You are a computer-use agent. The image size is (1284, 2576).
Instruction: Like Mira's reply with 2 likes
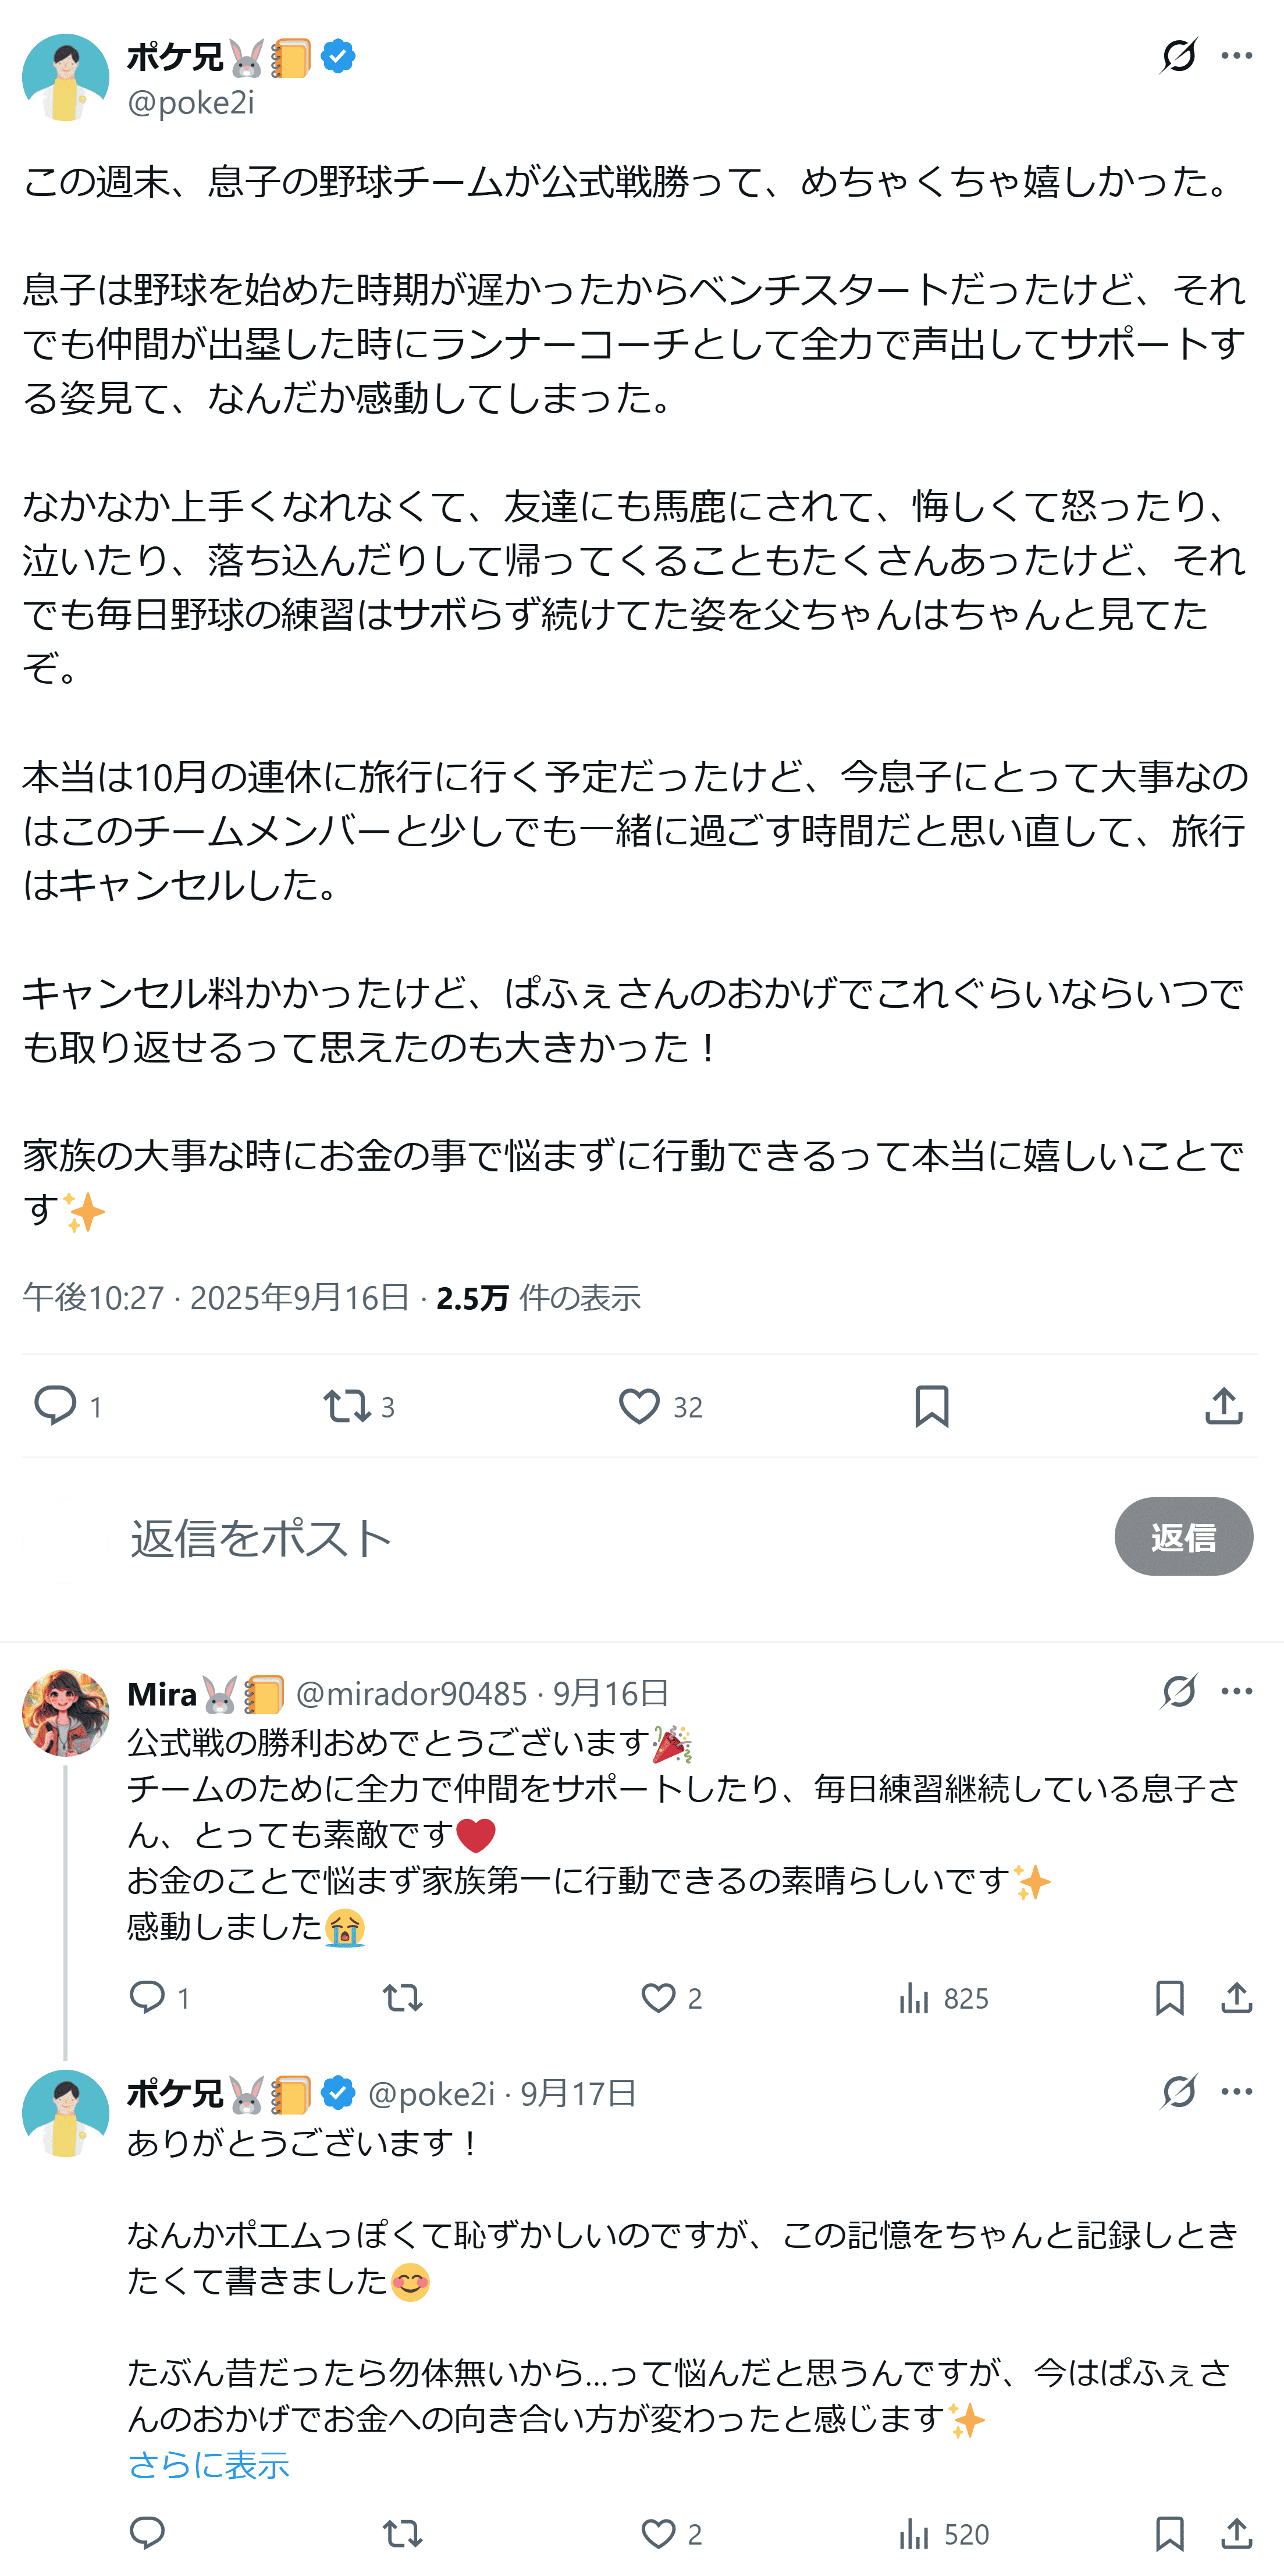[x=658, y=1998]
